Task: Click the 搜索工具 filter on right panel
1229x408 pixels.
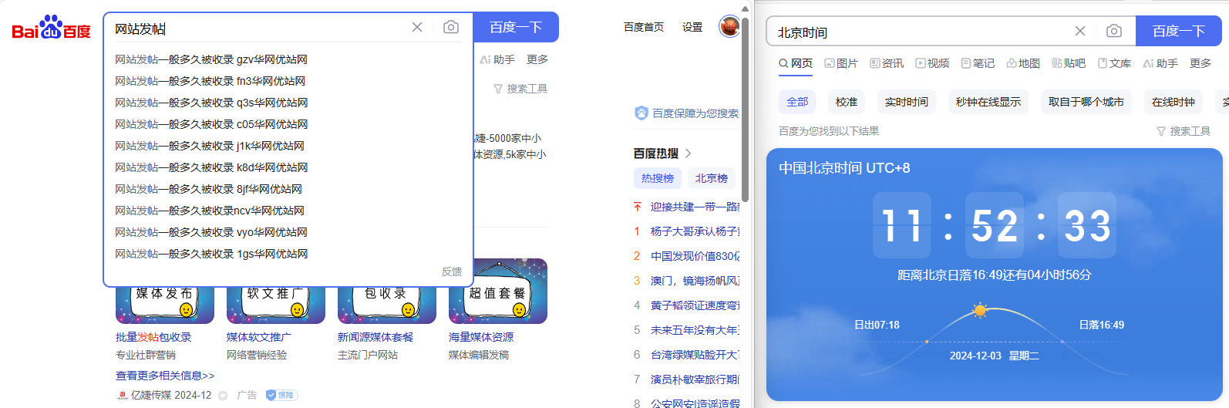Action: click(1184, 131)
